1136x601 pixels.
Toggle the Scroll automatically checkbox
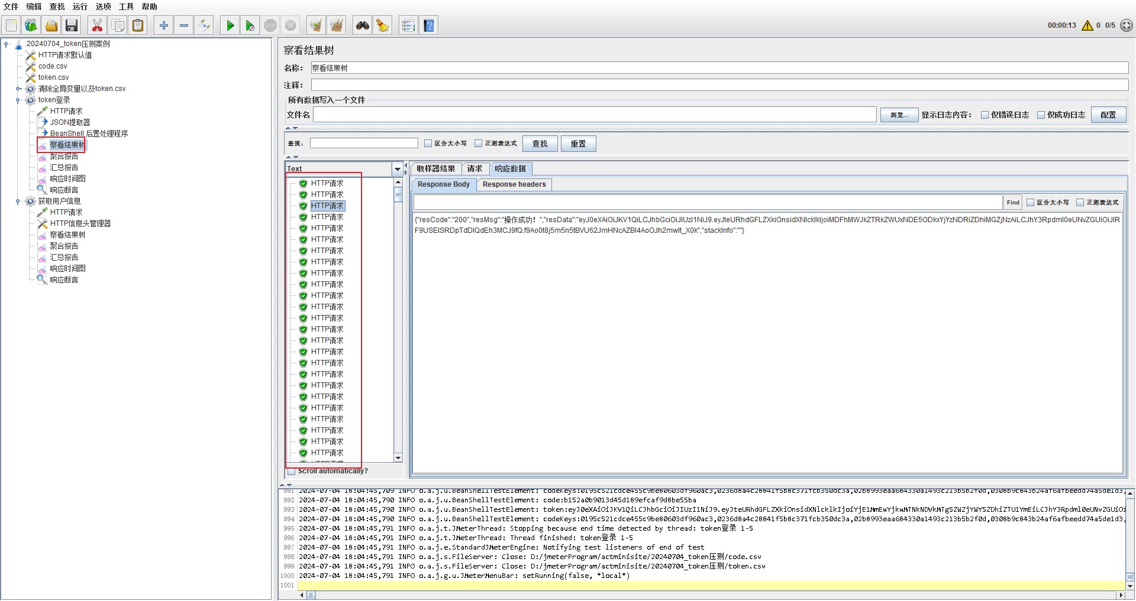(x=292, y=471)
